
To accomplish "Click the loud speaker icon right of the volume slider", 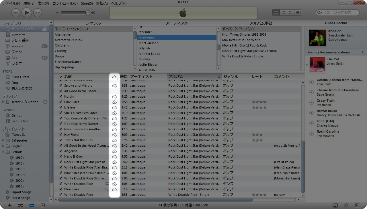I will click(93, 13).
